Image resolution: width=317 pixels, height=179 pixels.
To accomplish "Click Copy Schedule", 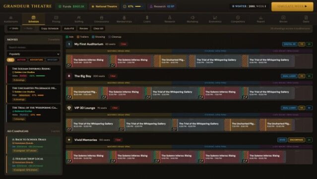I will (x=50, y=28).
